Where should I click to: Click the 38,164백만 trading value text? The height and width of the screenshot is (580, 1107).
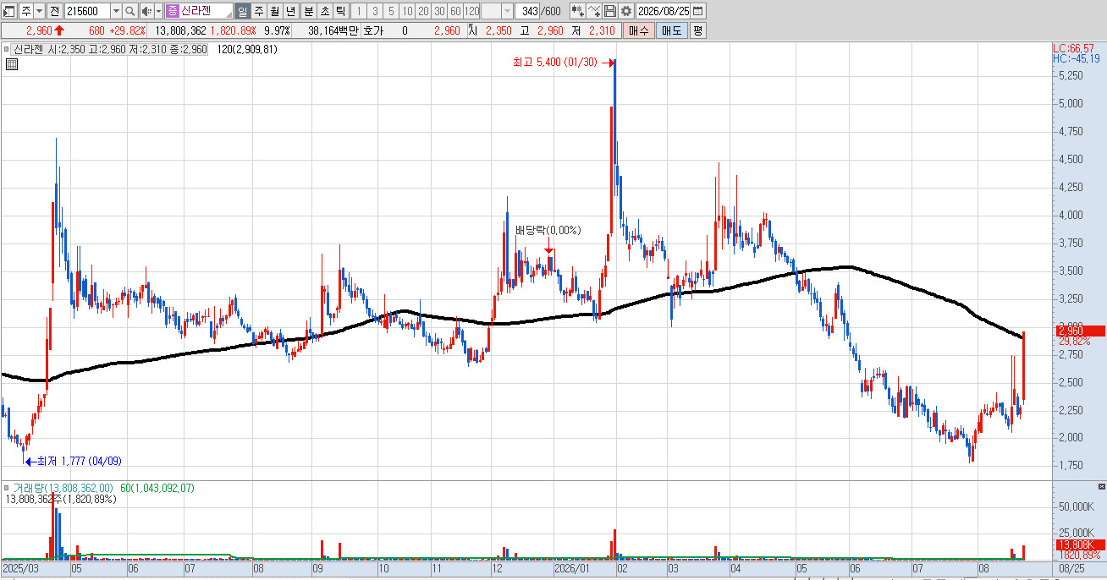tap(333, 30)
